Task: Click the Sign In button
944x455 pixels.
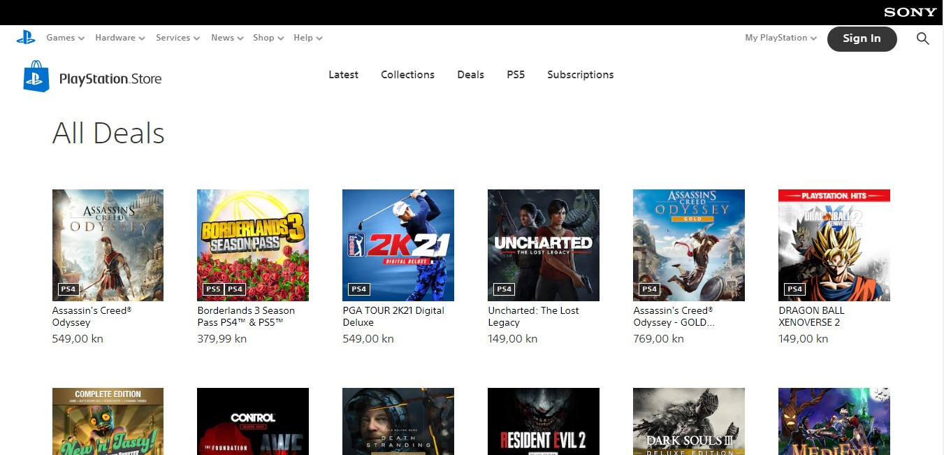Action: point(862,38)
